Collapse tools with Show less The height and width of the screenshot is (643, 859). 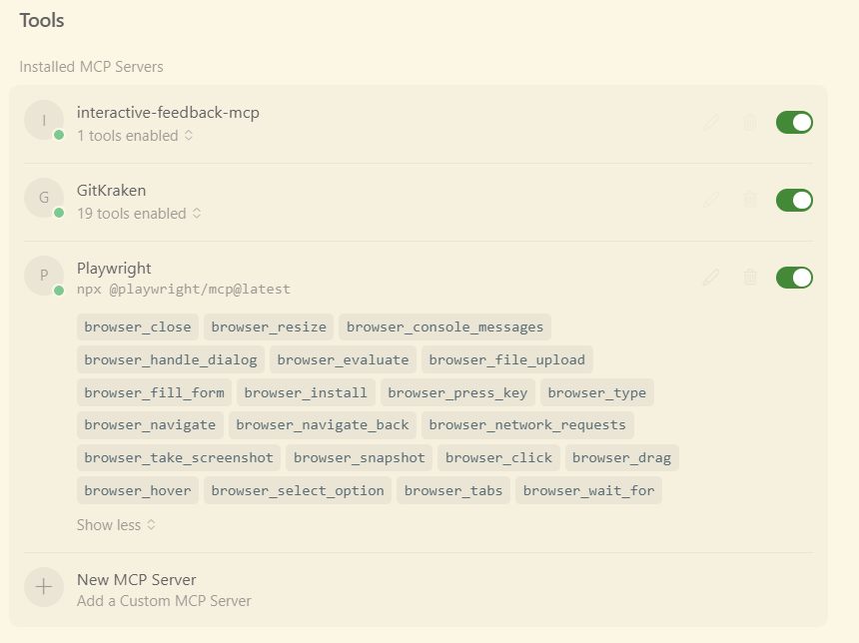click(116, 525)
